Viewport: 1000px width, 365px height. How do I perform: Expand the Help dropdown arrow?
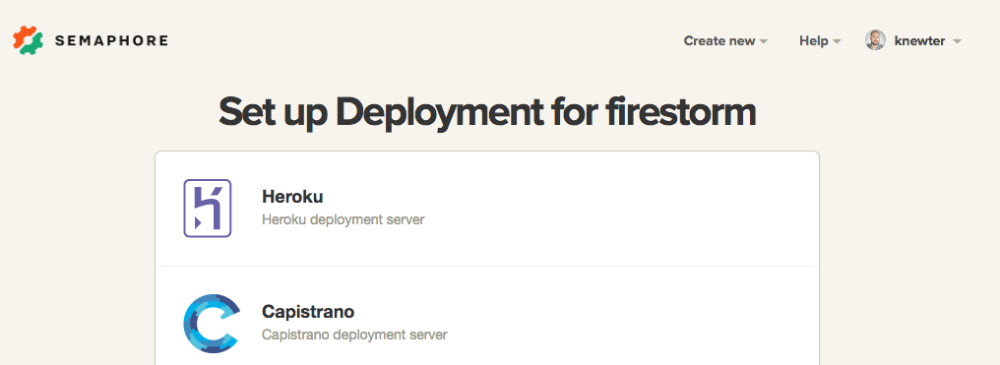pyautogui.click(x=837, y=41)
